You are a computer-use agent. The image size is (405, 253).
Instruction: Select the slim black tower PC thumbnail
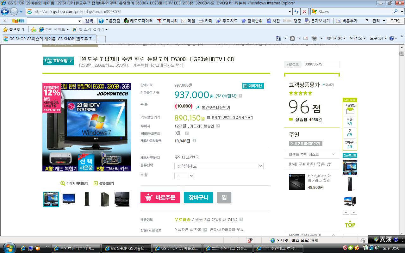point(86,199)
